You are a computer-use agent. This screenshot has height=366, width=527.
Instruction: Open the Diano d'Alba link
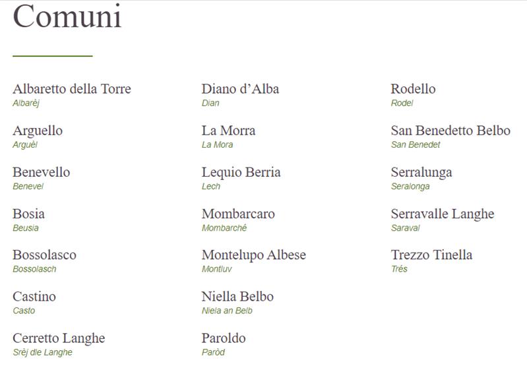tap(240, 89)
